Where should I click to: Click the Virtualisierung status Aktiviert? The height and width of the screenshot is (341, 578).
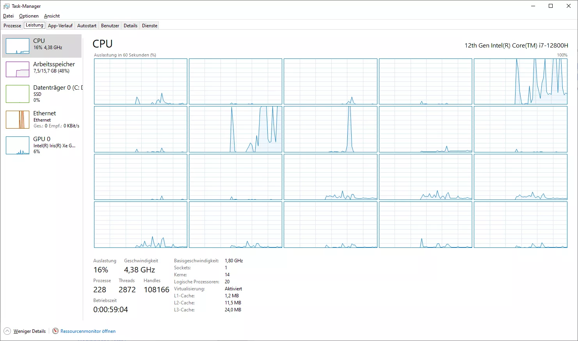(x=233, y=289)
